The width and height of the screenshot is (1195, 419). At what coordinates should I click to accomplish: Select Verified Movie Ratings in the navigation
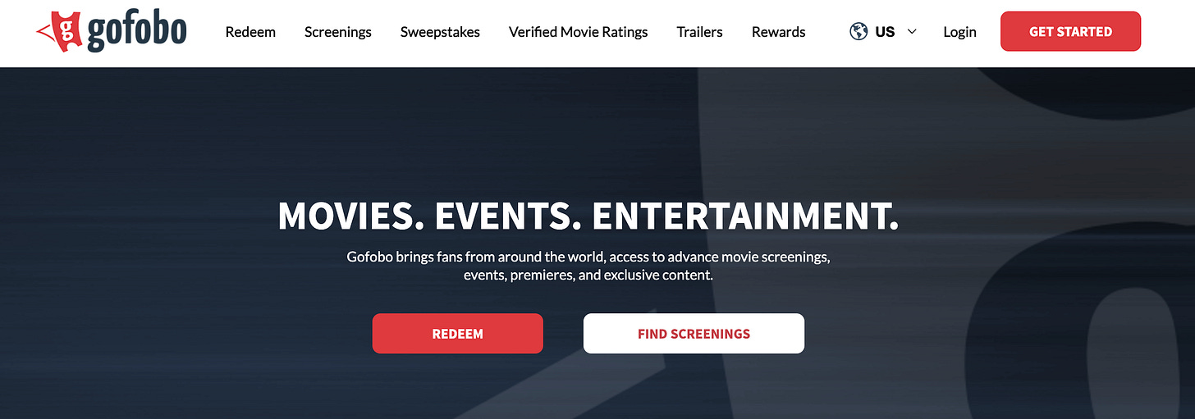(x=578, y=32)
